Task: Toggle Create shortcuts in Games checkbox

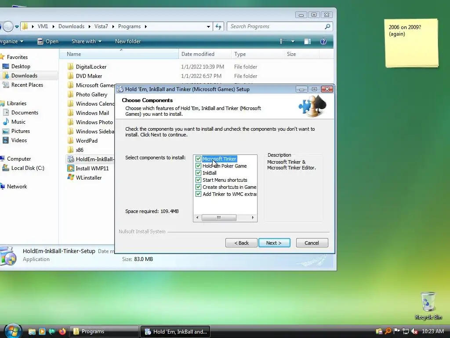Action: (198, 187)
